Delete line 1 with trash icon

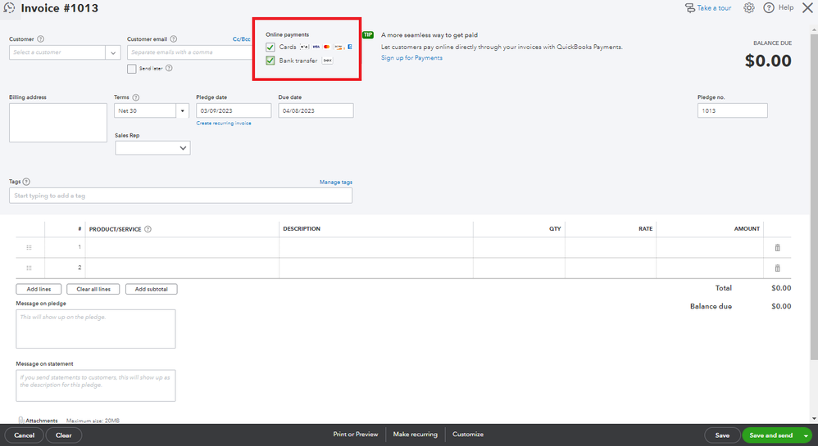777,247
